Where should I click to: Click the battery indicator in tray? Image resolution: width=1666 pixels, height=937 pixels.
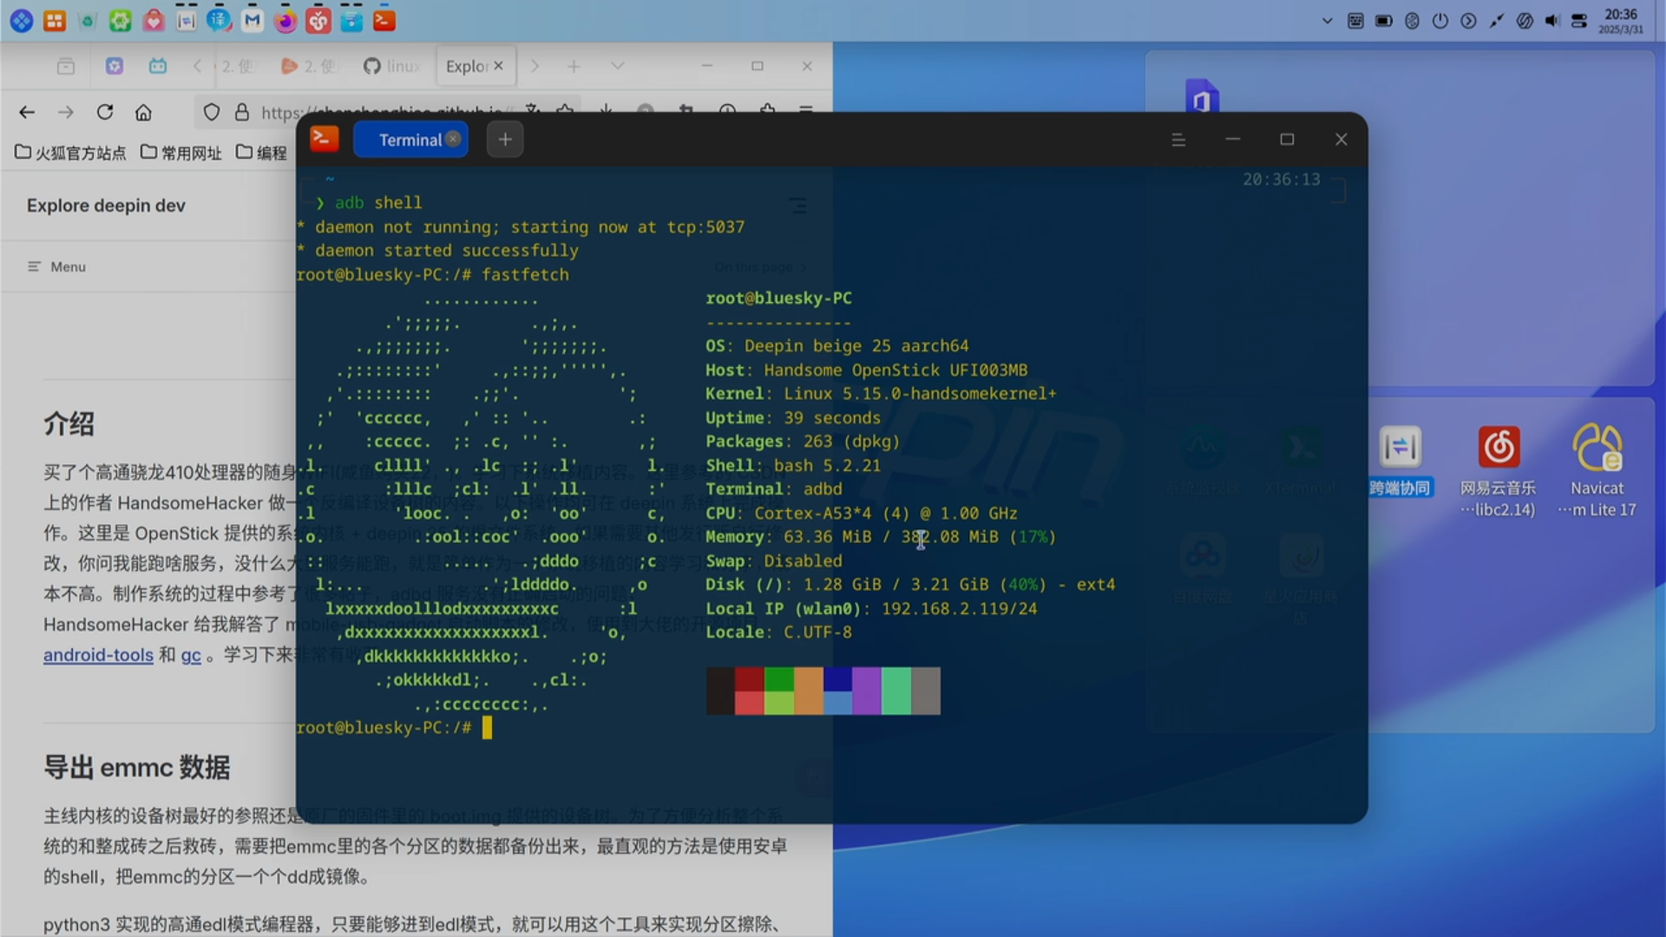coord(1384,21)
